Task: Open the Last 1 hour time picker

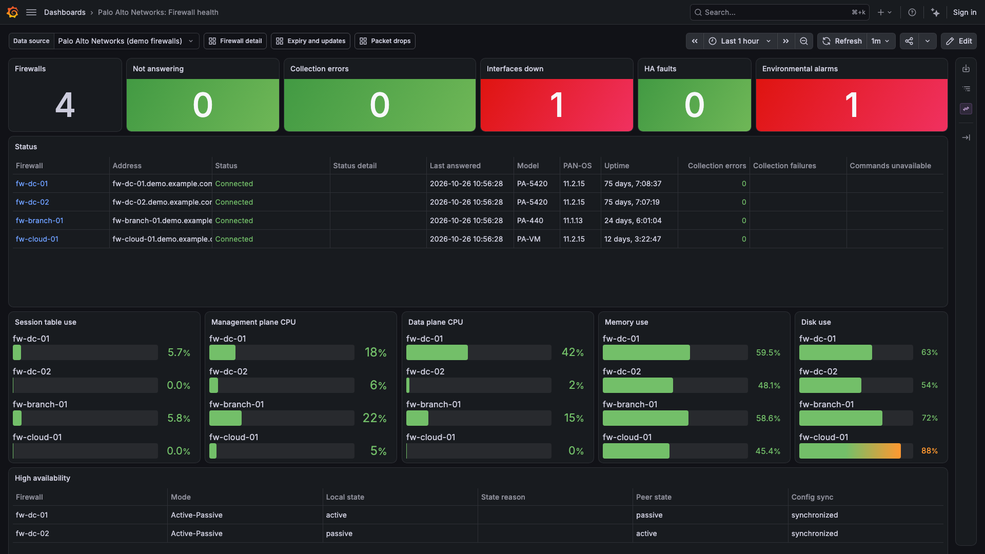Action: pos(740,41)
